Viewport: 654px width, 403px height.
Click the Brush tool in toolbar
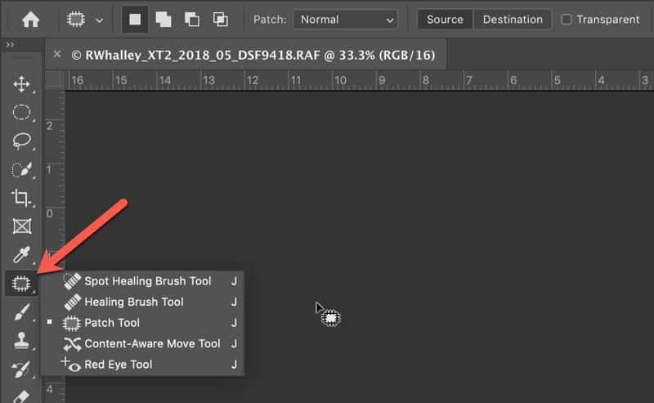(x=21, y=312)
